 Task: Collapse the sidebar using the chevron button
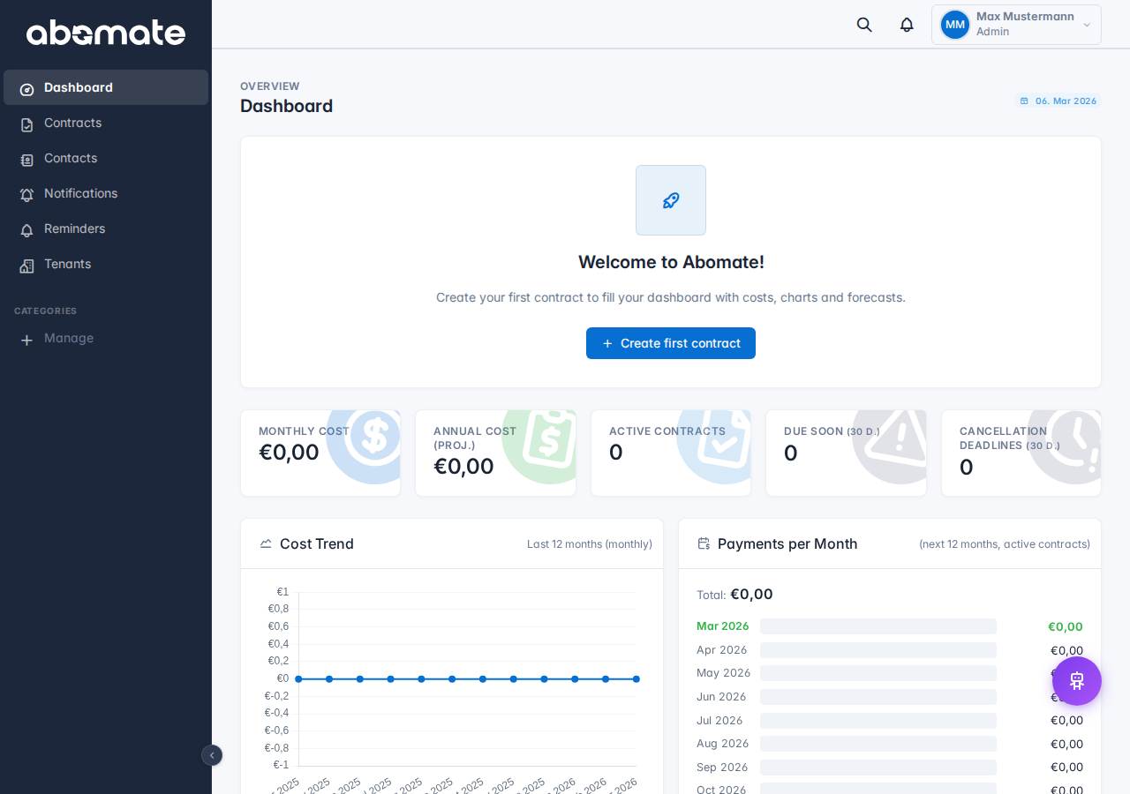212,755
